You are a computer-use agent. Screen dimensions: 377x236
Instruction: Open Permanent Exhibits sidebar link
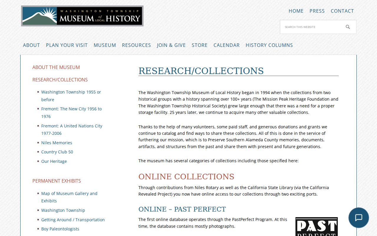[57, 181]
